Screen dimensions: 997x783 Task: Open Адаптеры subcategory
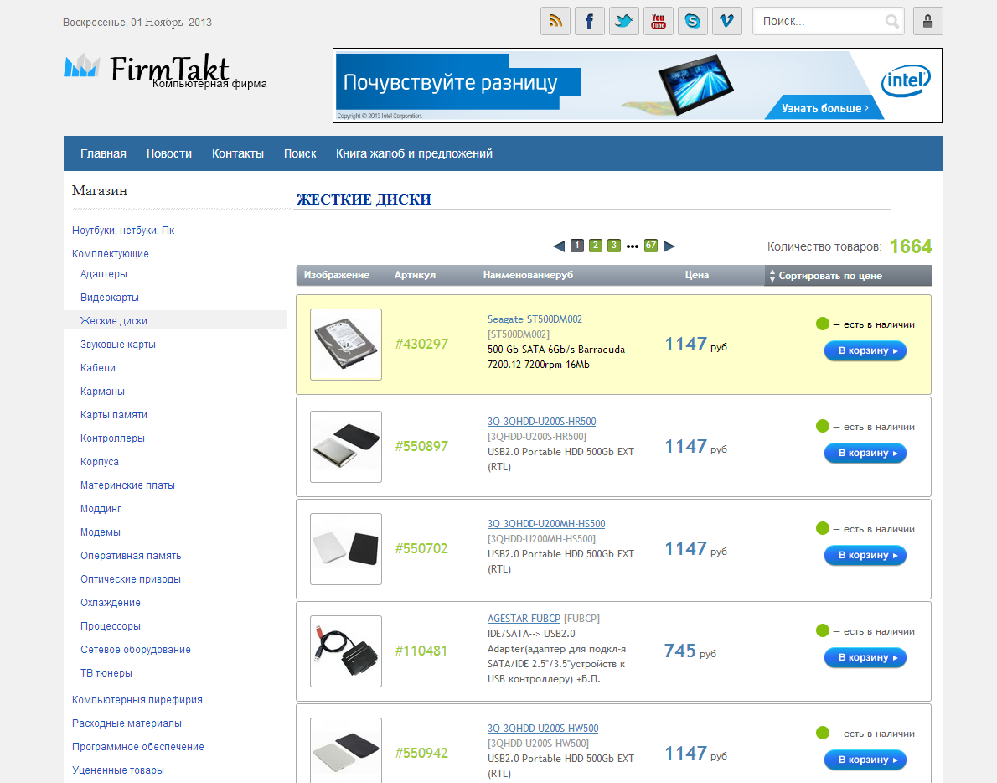(104, 274)
